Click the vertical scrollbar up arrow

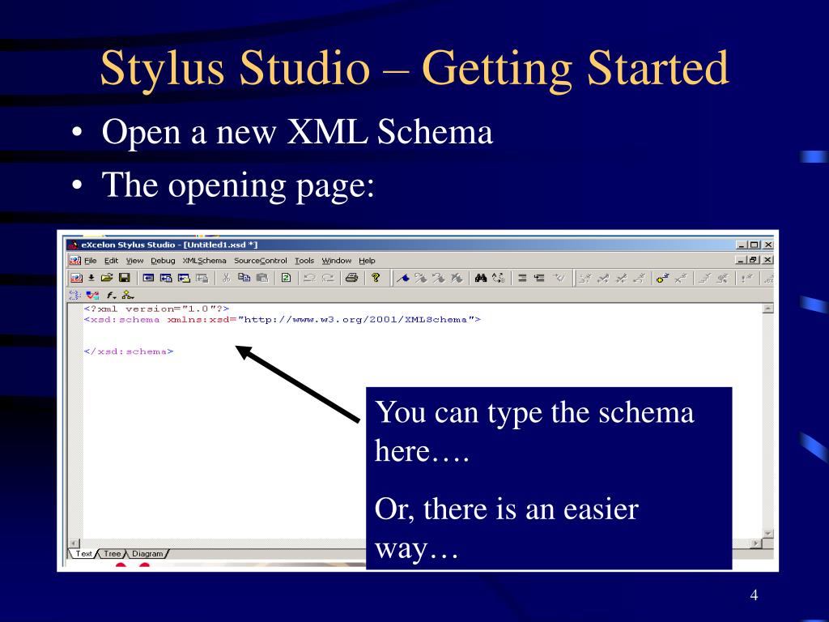[x=768, y=309]
